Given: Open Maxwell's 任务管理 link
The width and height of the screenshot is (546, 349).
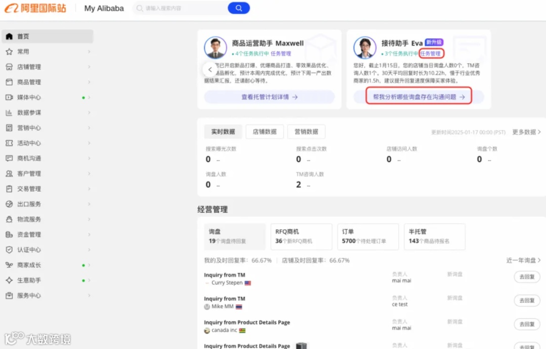Looking at the screenshot, I should 281,53.
